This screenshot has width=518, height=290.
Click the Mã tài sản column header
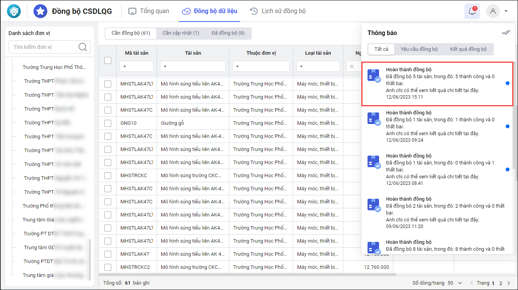click(x=137, y=53)
